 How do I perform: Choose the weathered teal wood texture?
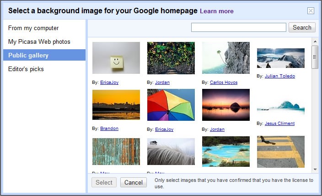coord(116,152)
